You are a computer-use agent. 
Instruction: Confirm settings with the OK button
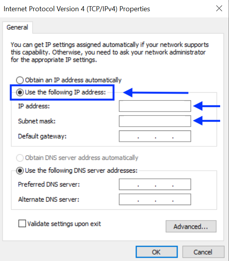157,252
